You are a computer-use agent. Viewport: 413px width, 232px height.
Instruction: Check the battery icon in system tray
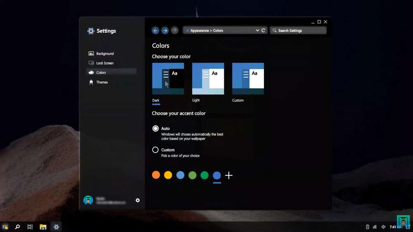pos(368,227)
